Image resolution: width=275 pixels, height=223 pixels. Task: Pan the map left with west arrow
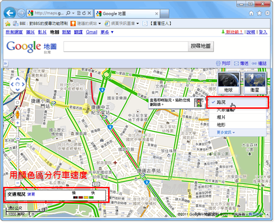(12, 85)
